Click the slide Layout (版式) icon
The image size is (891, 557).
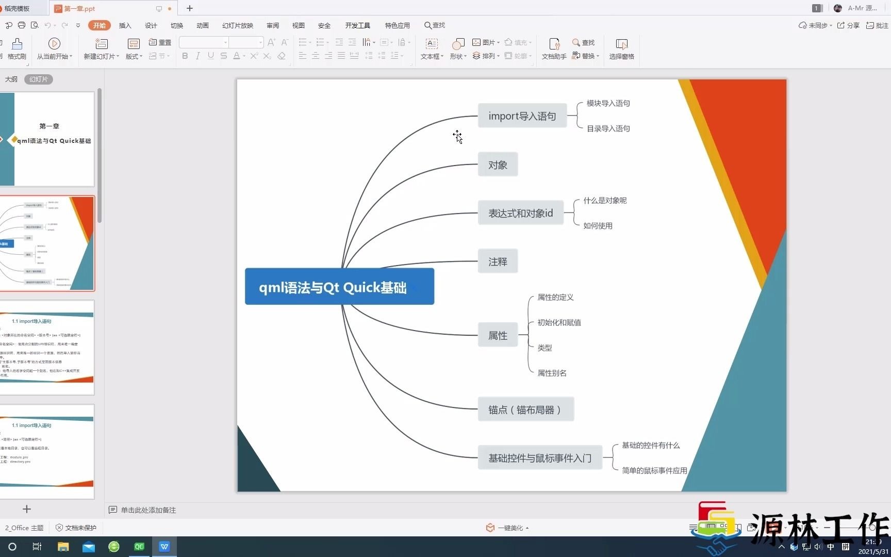(x=134, y=44)
